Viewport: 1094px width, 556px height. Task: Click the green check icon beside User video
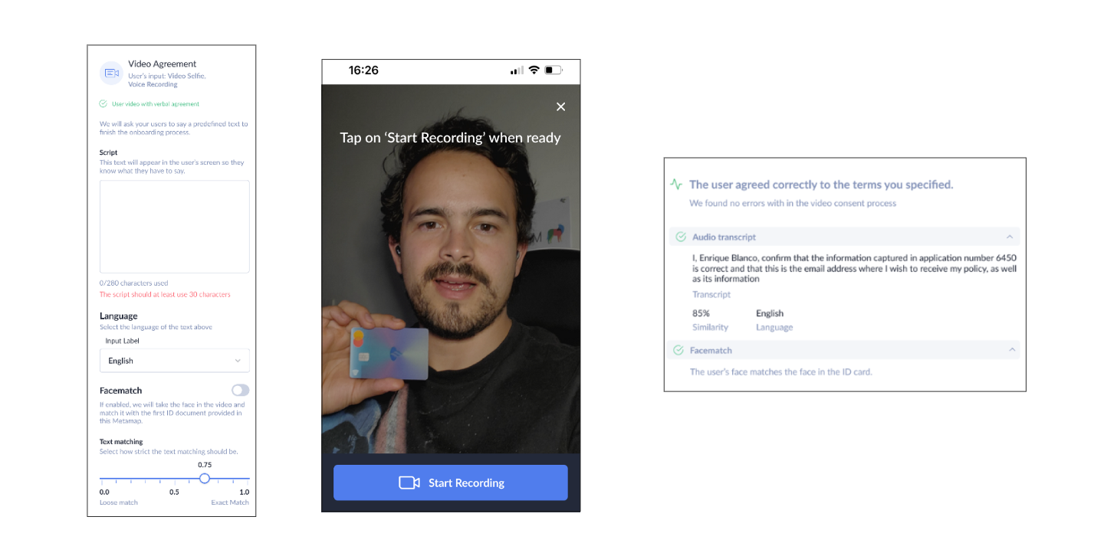(x=103, y=103)
